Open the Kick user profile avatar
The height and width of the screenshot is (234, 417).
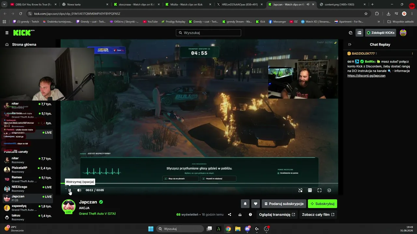(403, 33)
